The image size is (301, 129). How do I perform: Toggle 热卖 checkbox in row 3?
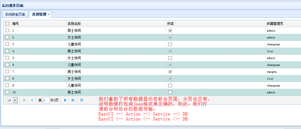click(170, 44)
